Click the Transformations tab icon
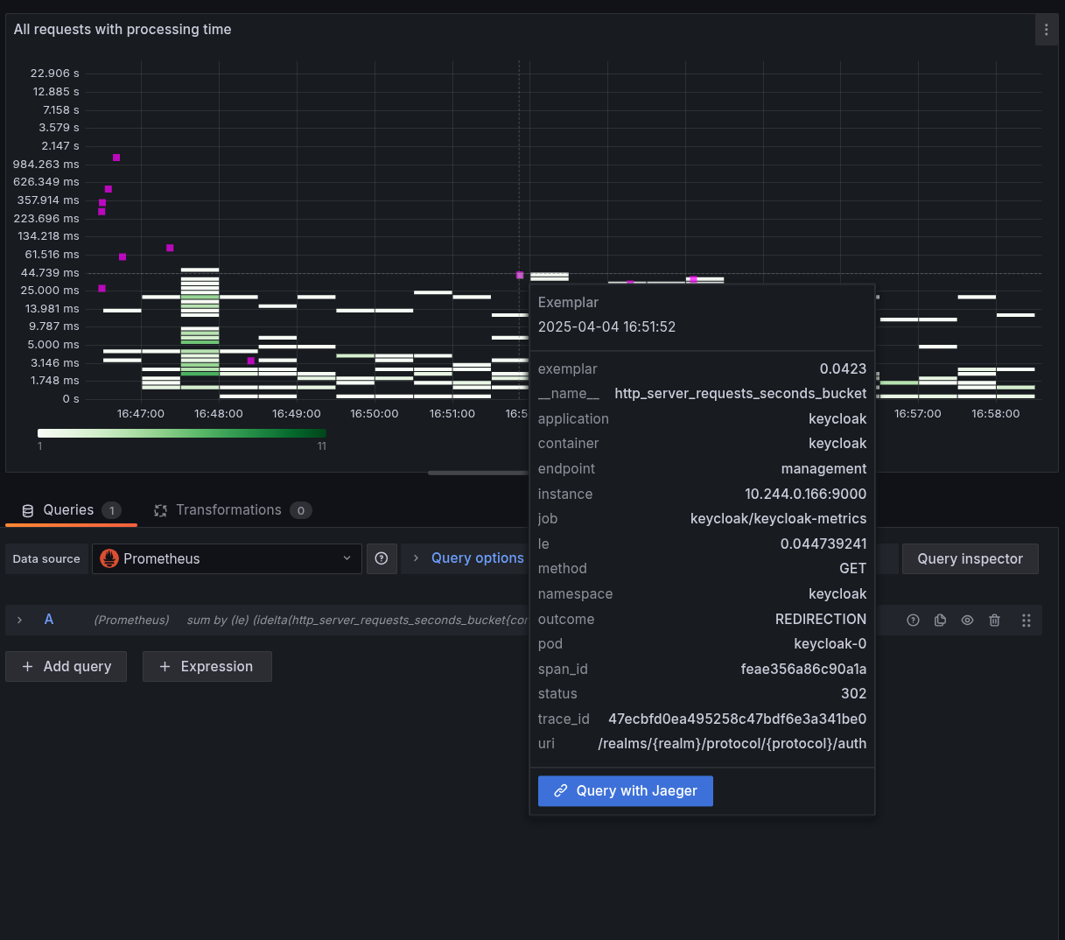 160,510
